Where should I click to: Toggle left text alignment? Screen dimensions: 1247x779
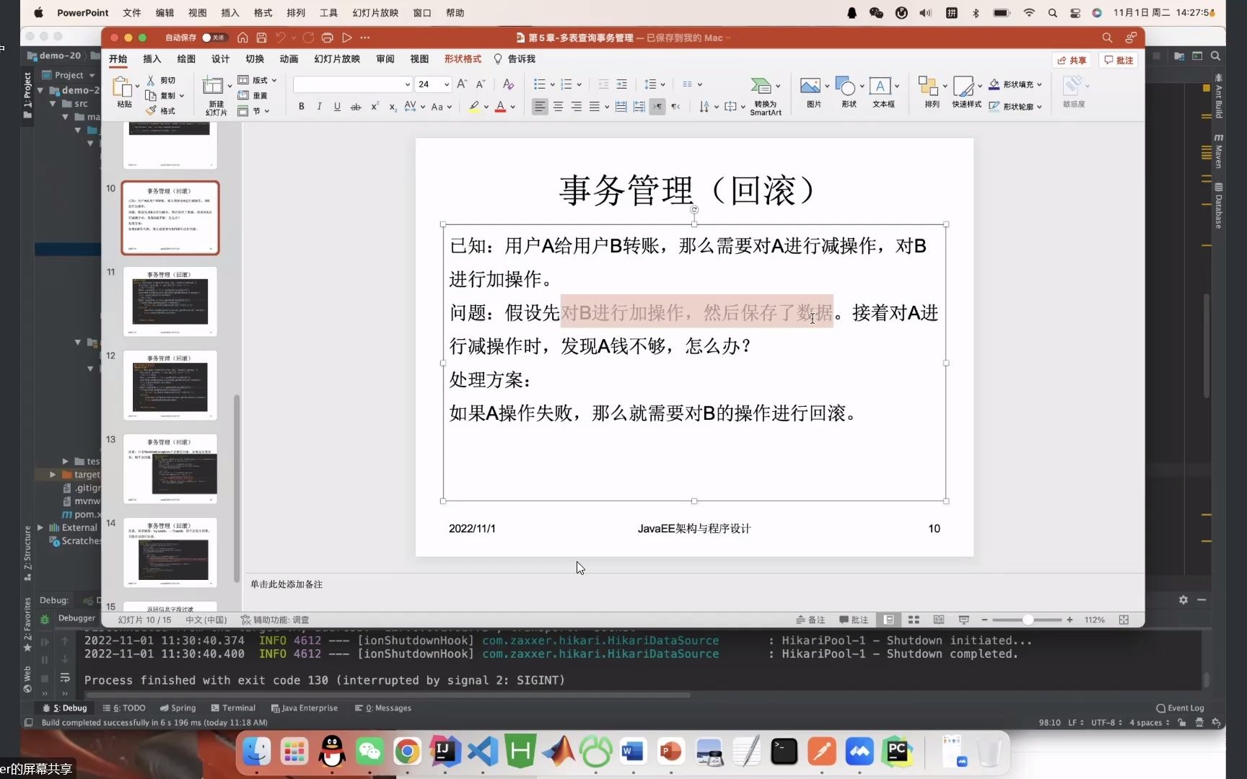pyautogui.click(x=539, y=107)
